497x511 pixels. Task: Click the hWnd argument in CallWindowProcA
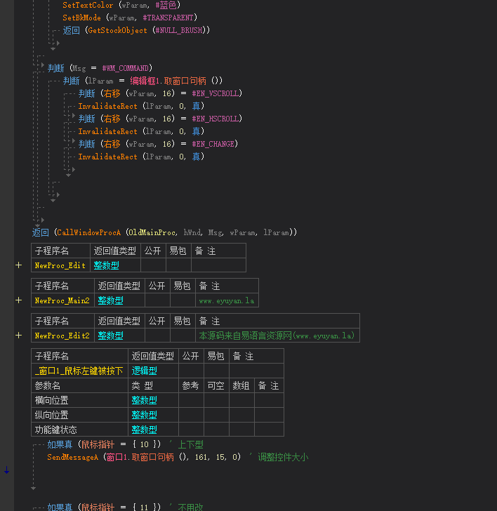[192, 232]
